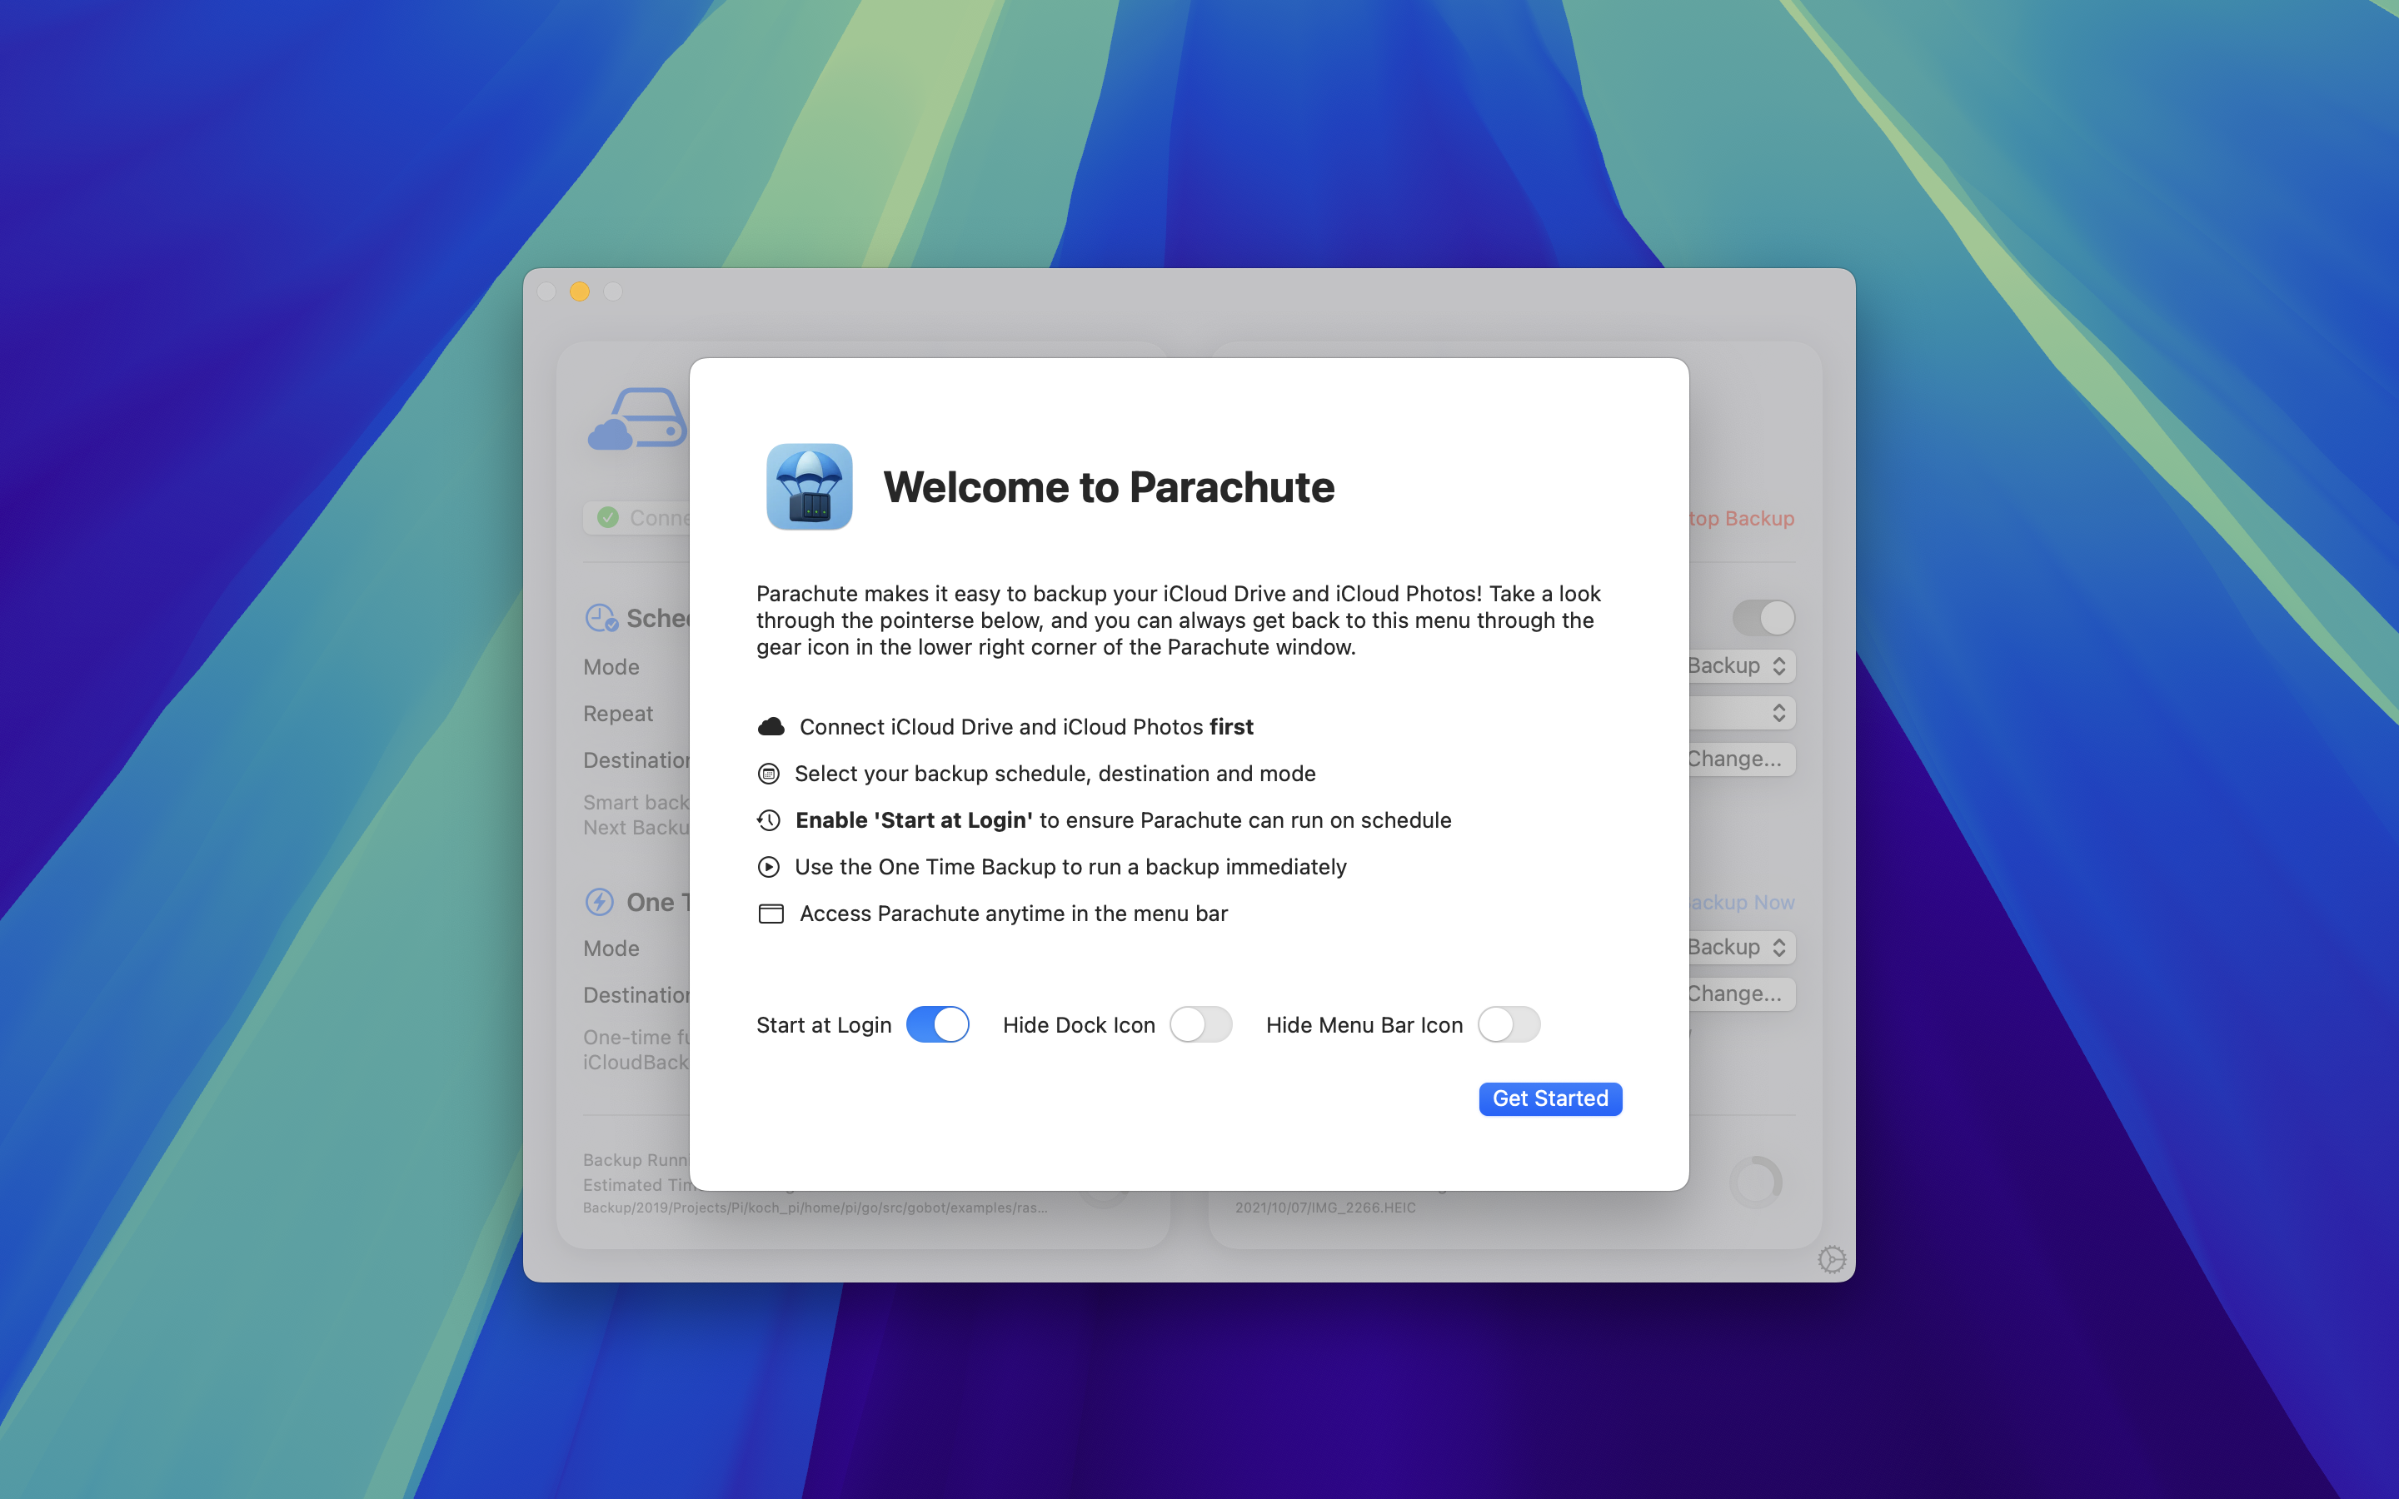The image size is (2399, 1499).
Task: Open the One Time Mode Backup dropdown
Action: tap(1742, 948)
